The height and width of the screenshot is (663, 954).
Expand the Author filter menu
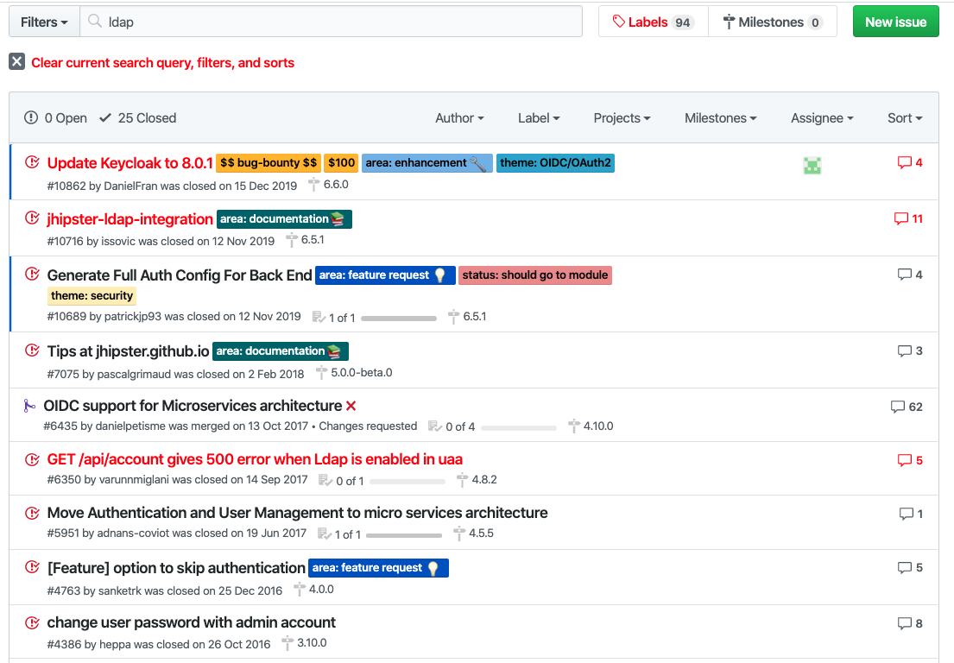tap(459, 118)
